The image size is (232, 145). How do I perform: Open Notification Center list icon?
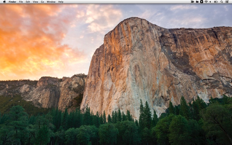227,2
